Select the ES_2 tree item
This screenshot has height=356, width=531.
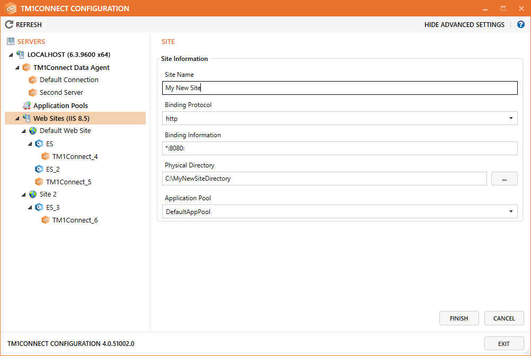pyautogui.click(x=53, y=169)
